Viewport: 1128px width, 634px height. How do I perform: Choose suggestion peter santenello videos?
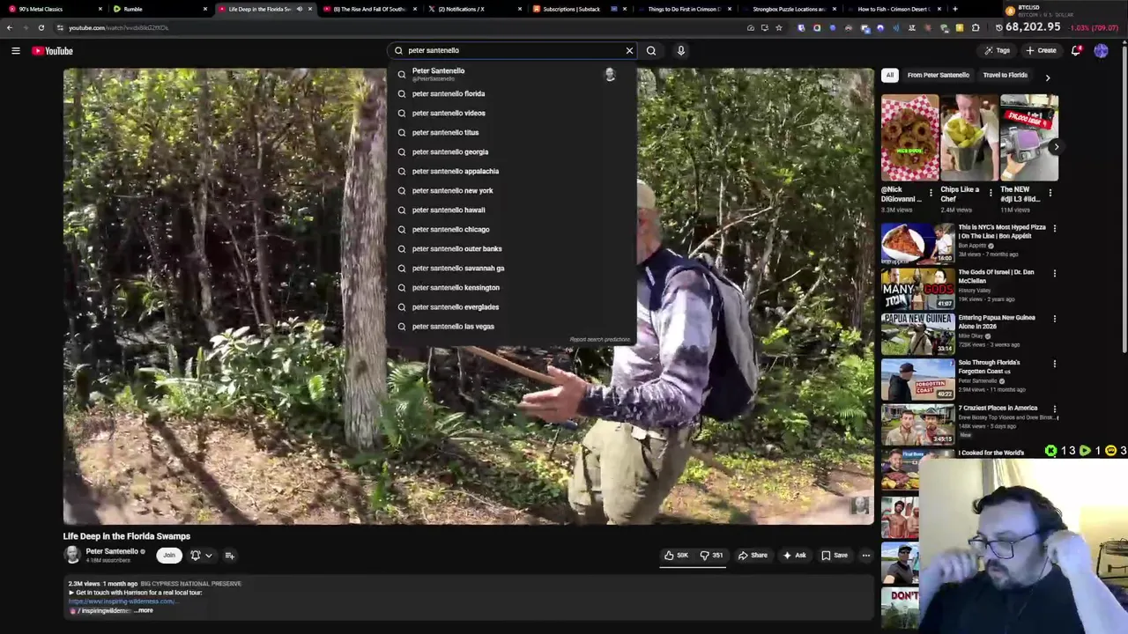pyautogui.click(x=511, y=113)
